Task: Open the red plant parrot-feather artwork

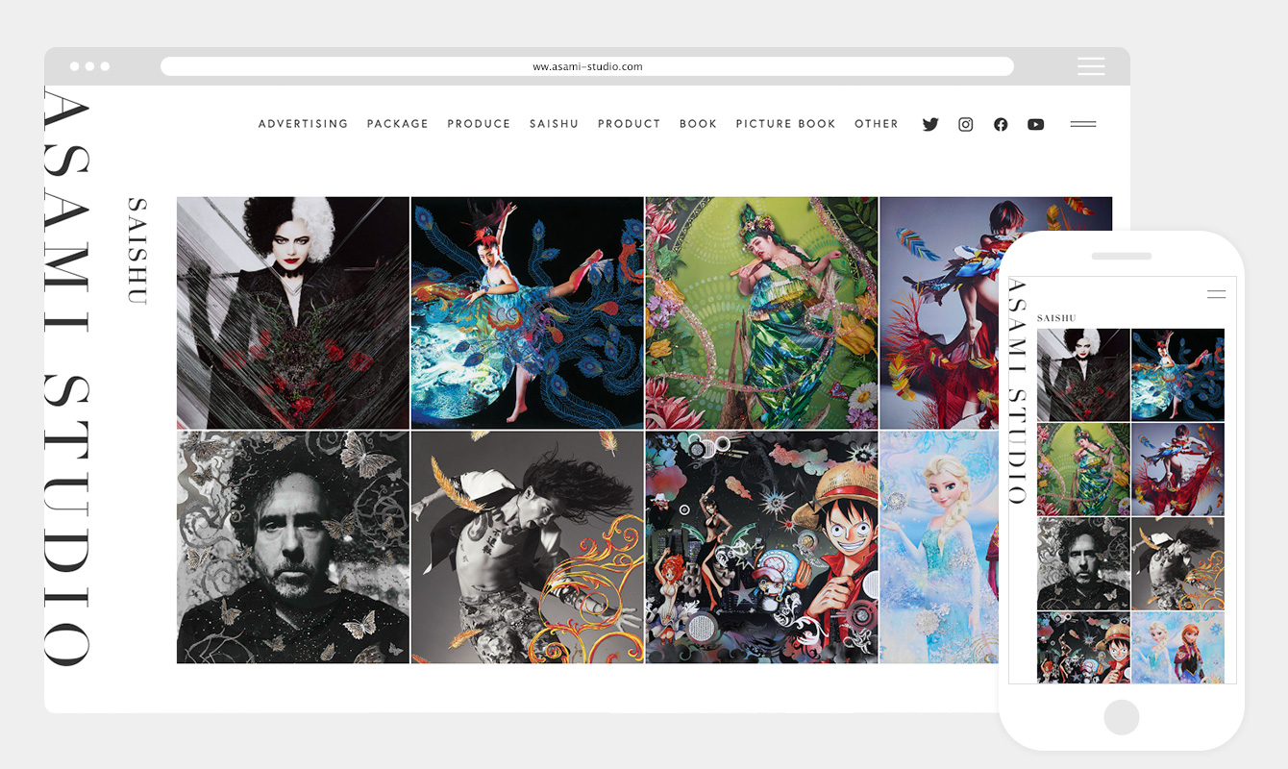Action: pos(938,312)
